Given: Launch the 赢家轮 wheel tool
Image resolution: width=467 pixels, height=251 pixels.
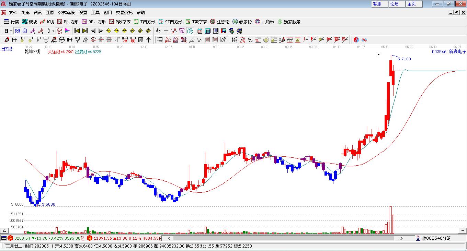Looking at the screenshot, I should (242, 22).
